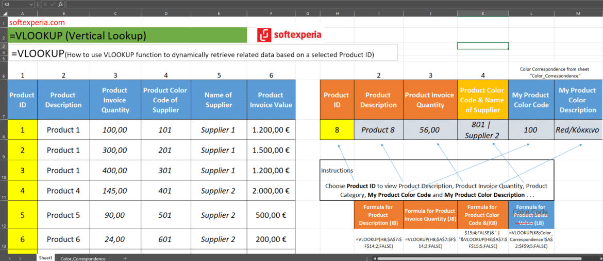Select row 8 header
Viewport: 603px width, 261px height.
4,130
